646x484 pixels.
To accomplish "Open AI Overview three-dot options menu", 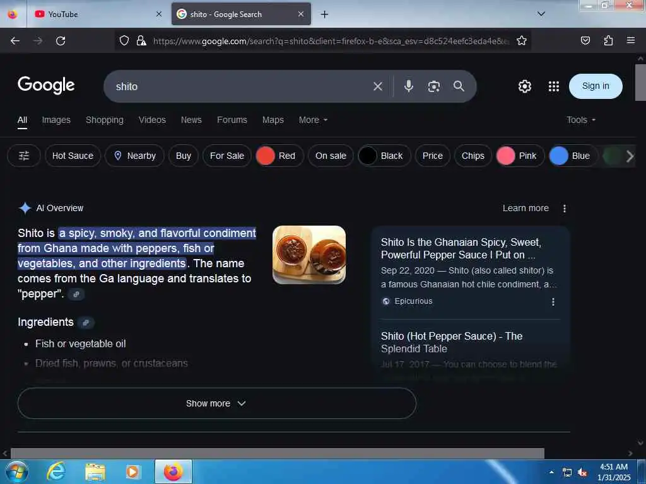I will 565,209.
